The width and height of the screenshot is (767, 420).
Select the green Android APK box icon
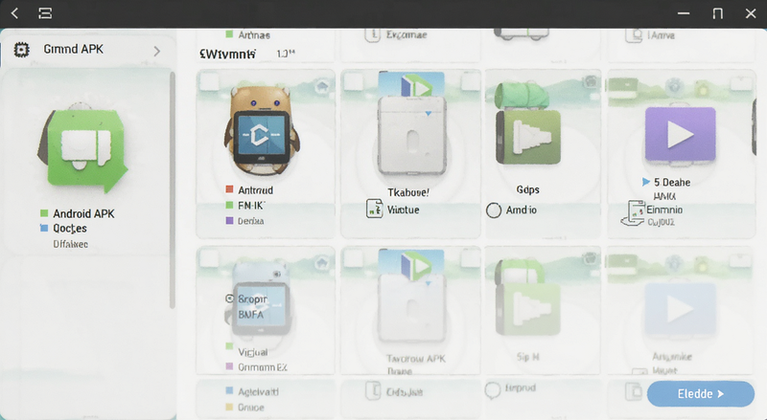(83, 149)
